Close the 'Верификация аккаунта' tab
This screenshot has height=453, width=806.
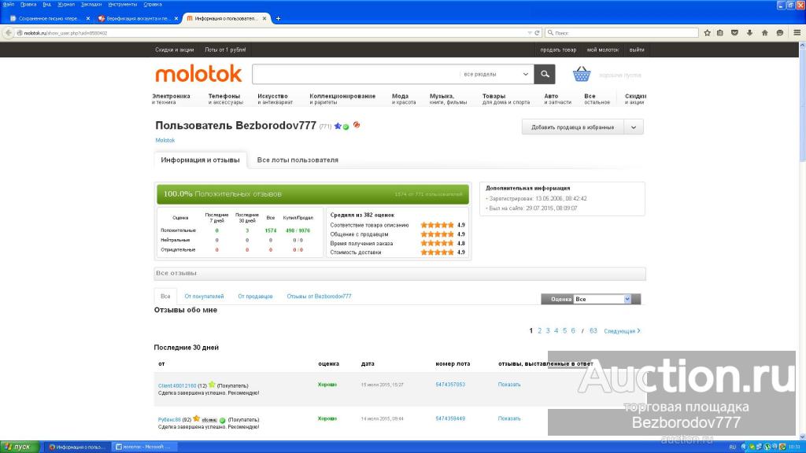click(176, 19)
